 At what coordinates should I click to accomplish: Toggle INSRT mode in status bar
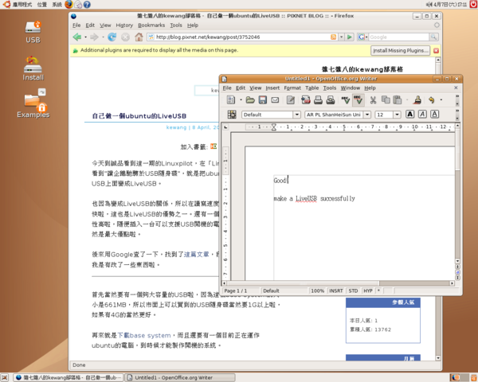pos(336,291)
